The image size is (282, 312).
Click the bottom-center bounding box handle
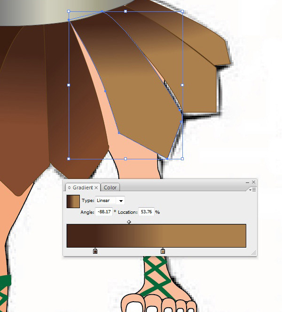[x=125, y=159]
